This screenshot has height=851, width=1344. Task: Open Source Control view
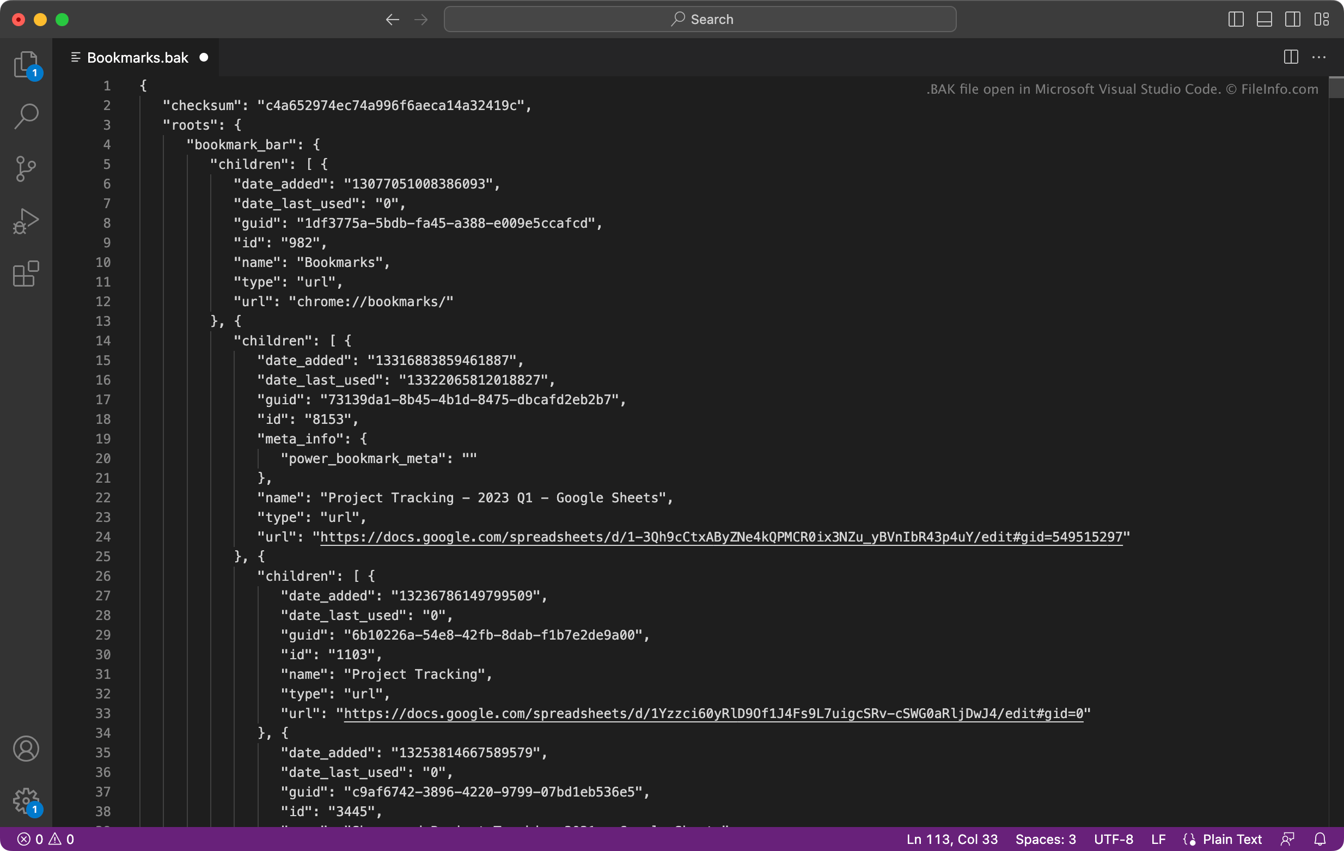tap(26, 169)
